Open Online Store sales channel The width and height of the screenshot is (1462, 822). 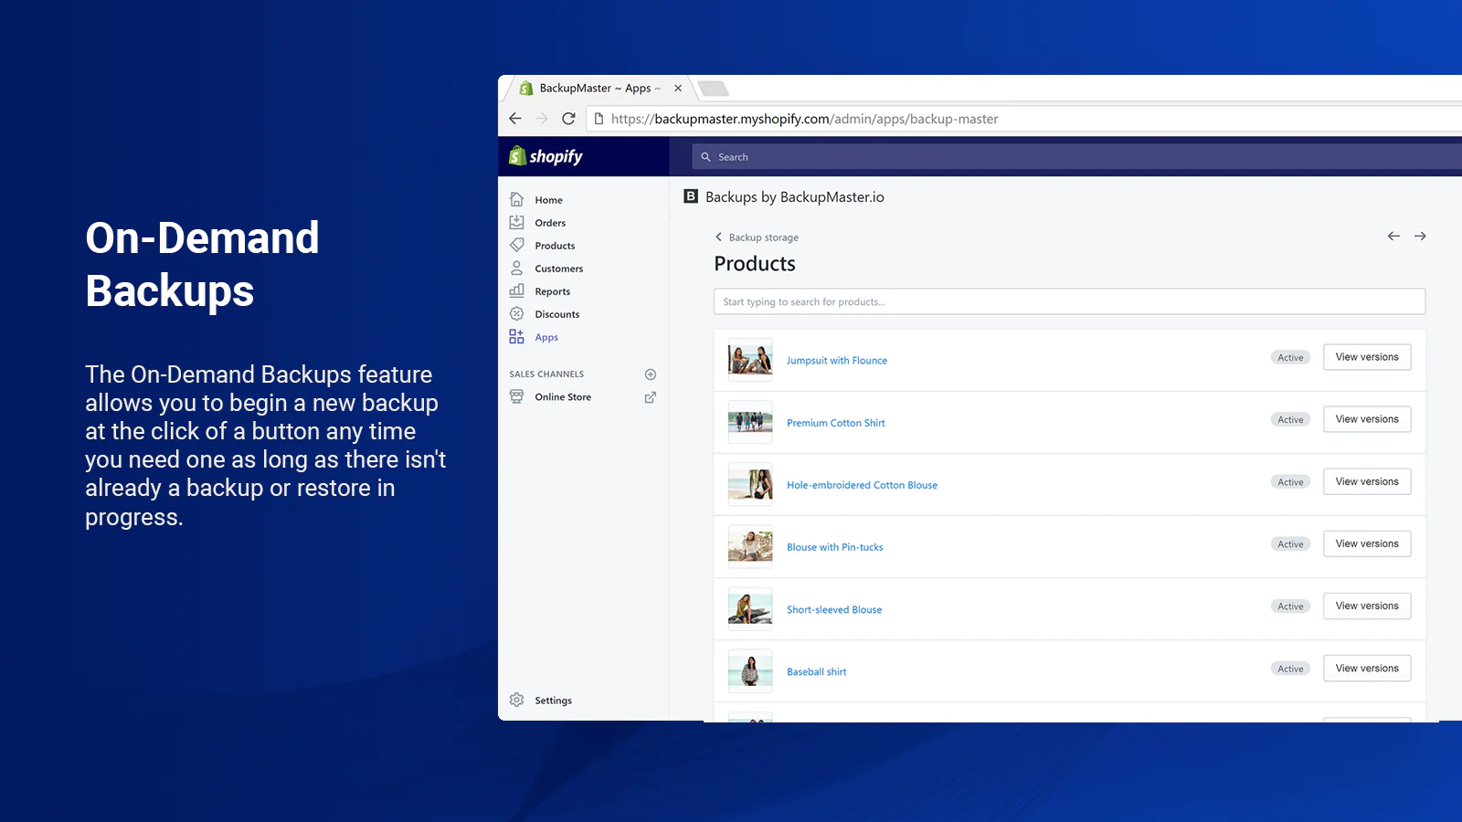[x=563, y=397]
